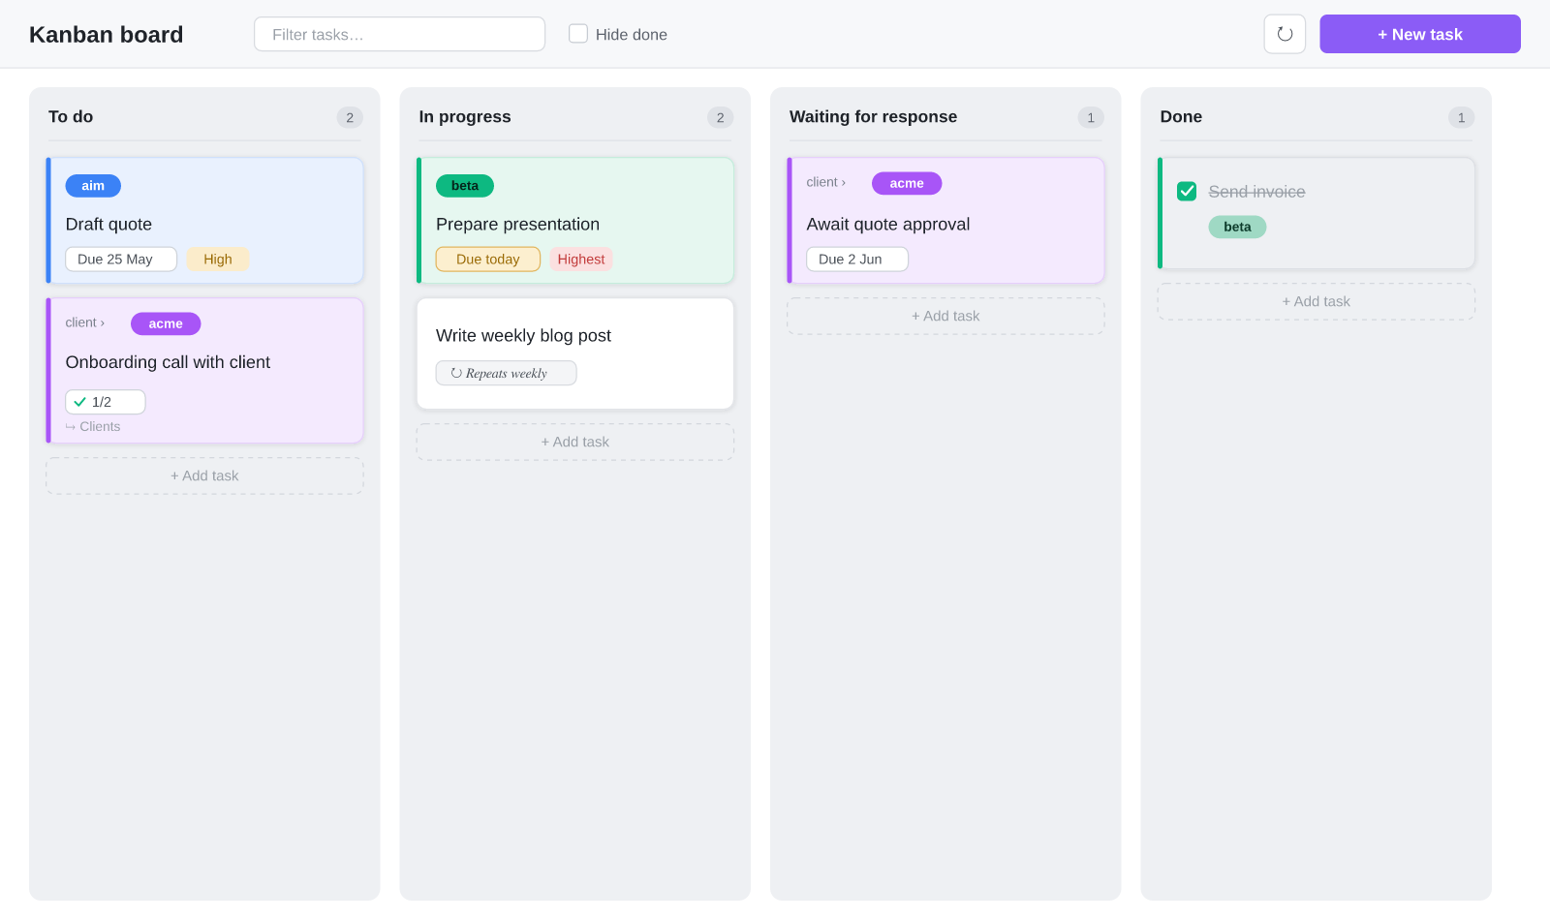Image resolution: width=1550 pixels, height=920 pixels.
Task: Click the beta tag on Prepare presentation
Action: click(465, 186)
